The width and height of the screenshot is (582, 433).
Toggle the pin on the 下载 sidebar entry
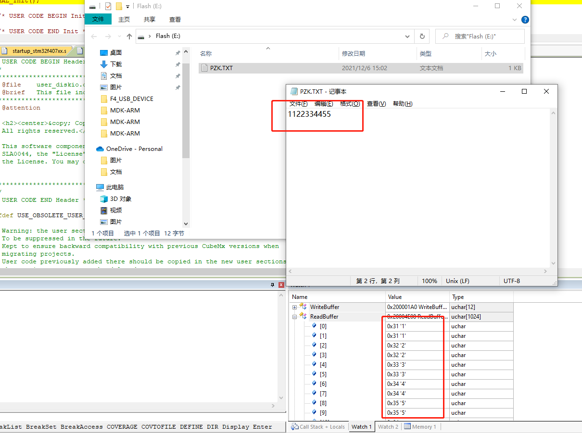pos(178,64)
